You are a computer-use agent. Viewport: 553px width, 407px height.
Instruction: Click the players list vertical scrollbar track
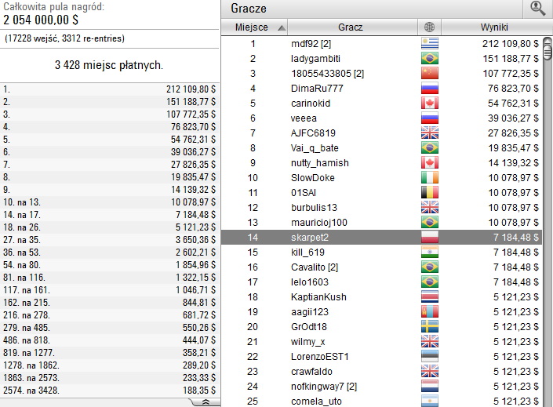[548, 235]
